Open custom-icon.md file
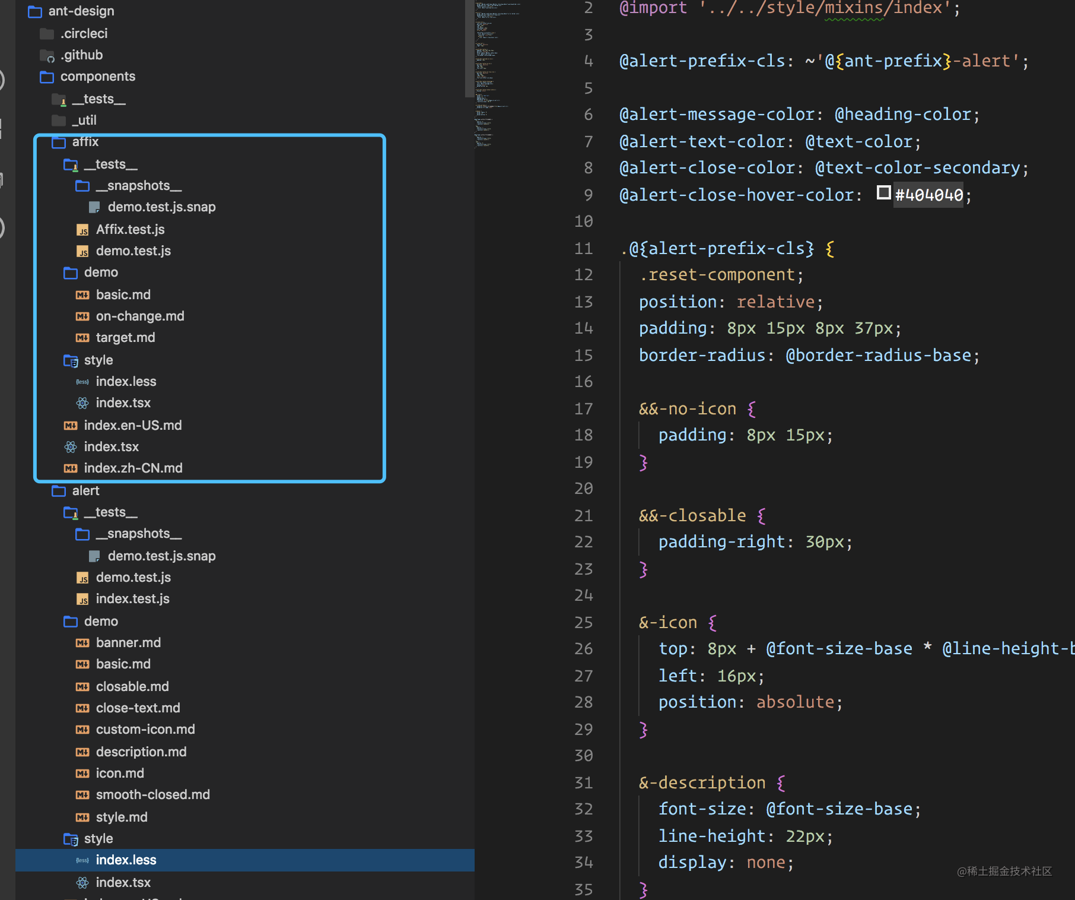Image resolution: width=1075 pixels, height=900 pixels. pos(145,729)
